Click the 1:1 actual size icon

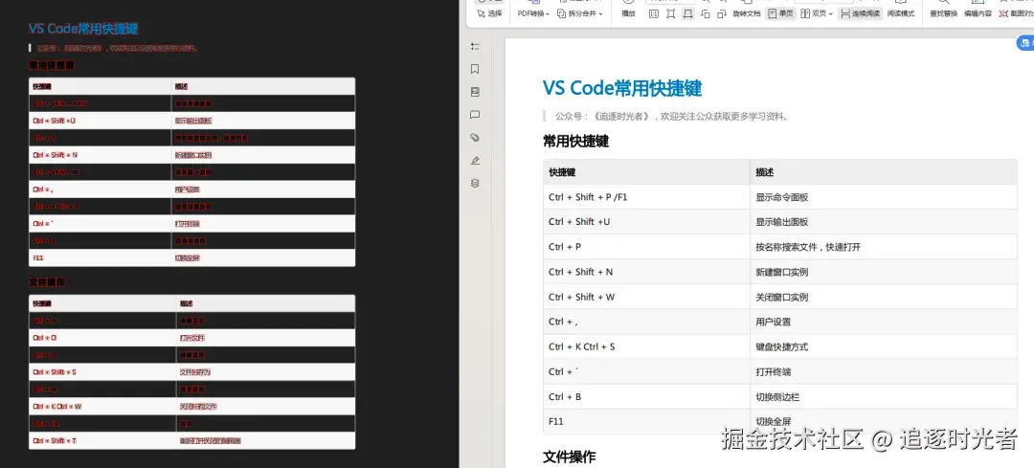(654, 13)
